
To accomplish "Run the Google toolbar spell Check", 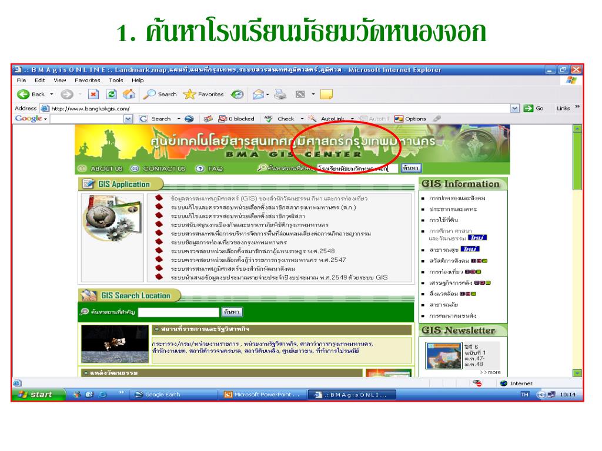I will tap(279, 119).
